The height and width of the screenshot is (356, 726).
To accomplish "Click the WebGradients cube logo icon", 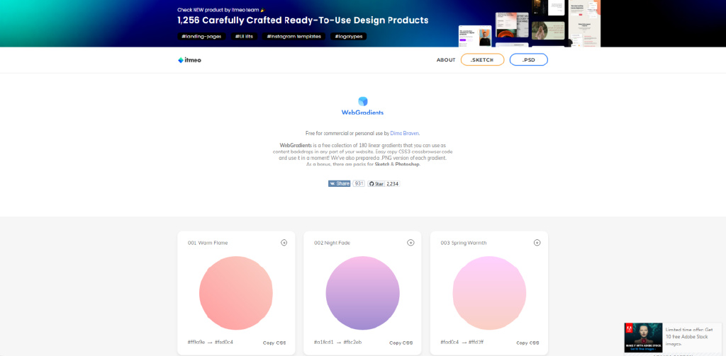I will point(362,101).
